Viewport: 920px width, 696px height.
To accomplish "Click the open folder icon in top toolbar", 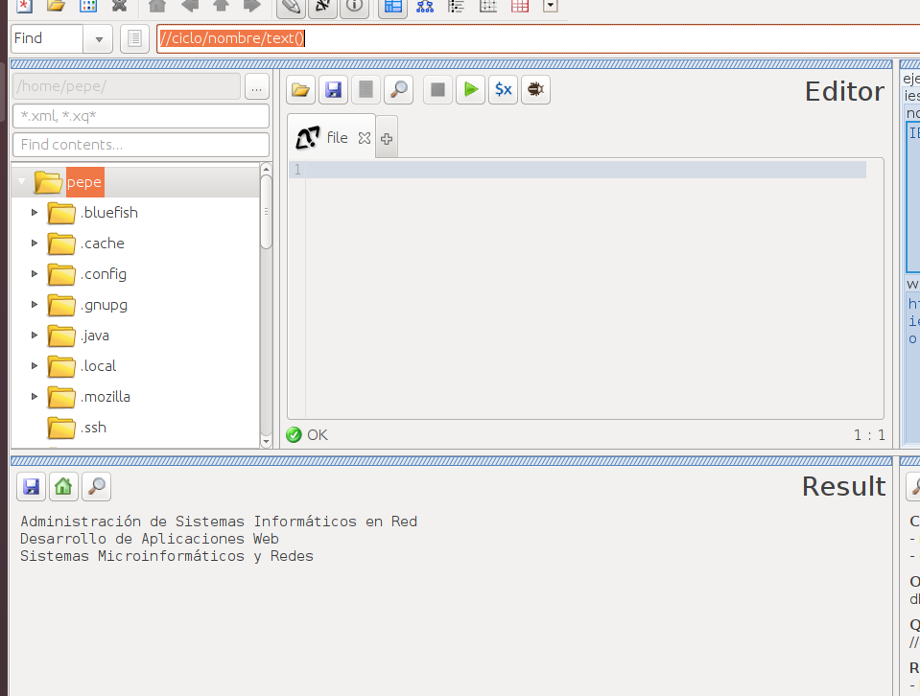I will [56, 6].
